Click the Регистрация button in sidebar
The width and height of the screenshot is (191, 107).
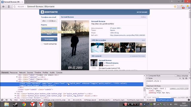(49, 39)
